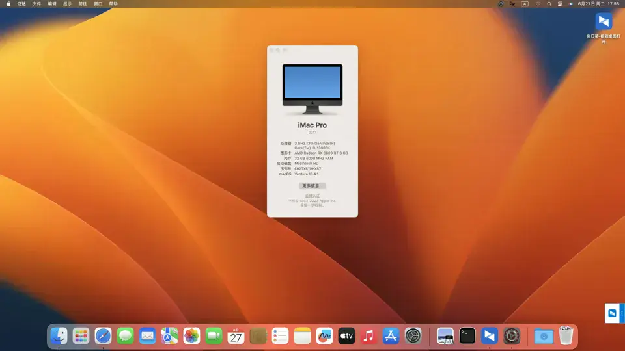Open the 窗口 menu
This screenshot has width=625, height=351.
(98, 4)
